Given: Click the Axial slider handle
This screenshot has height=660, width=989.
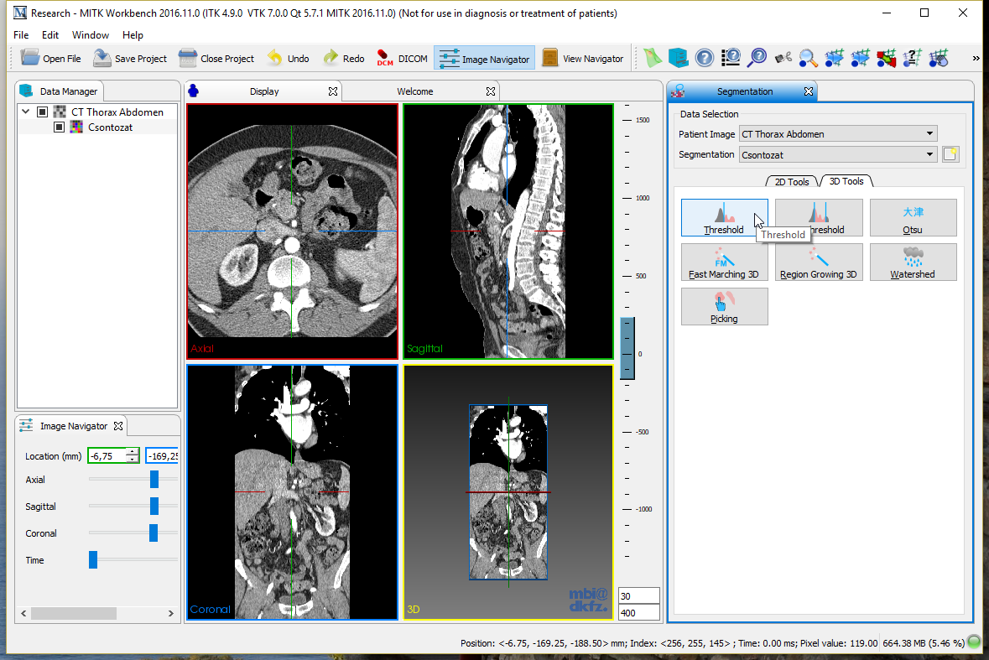Looking at the screenshot, I should tap(154, 479).
